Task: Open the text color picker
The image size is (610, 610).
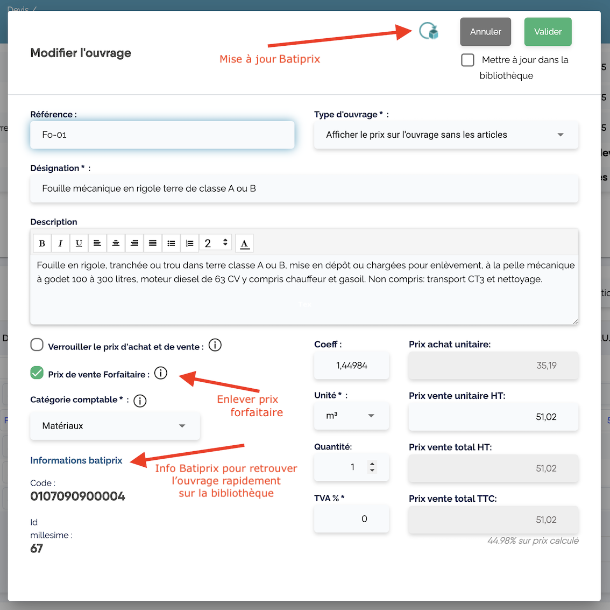Action: pos(244,243)
